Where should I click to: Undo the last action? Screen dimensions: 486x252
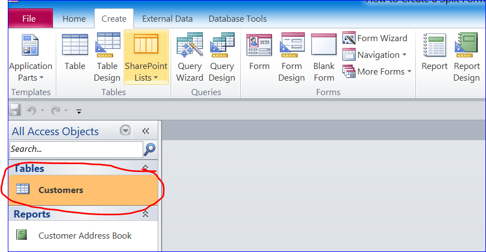tap(31, 110)
